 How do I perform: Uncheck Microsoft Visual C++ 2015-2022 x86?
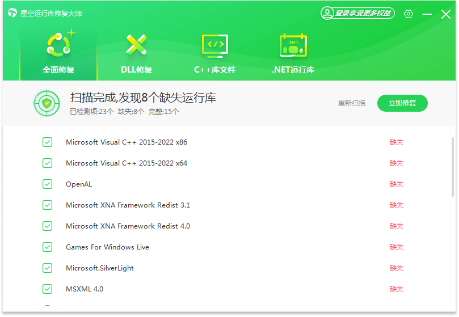(x=48, y=142)
